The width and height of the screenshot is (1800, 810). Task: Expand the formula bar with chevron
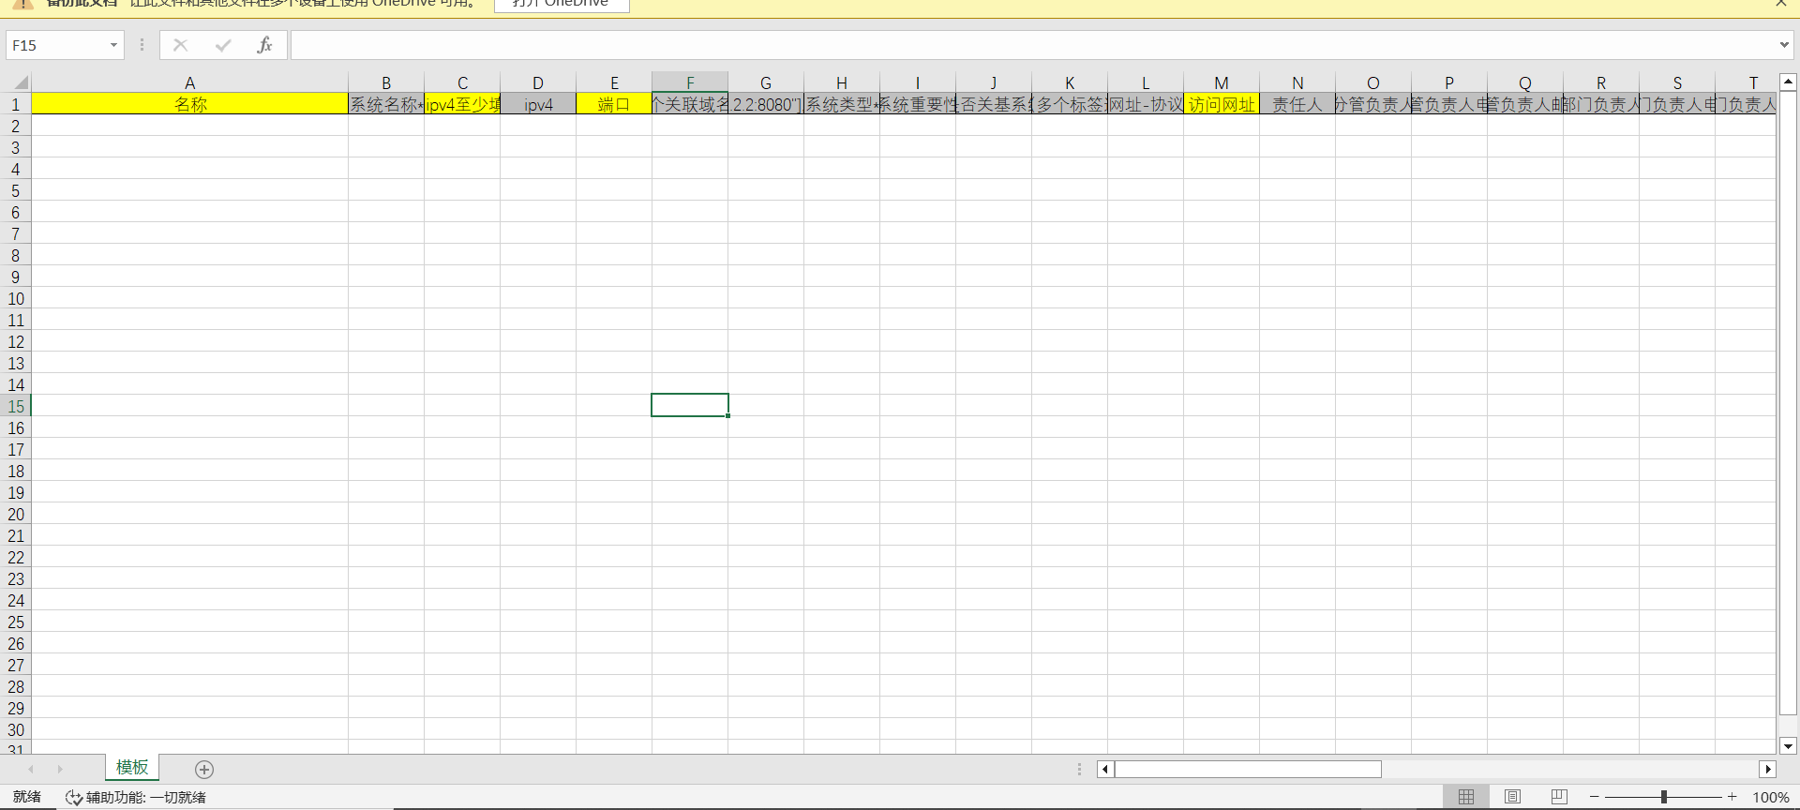1784,45
